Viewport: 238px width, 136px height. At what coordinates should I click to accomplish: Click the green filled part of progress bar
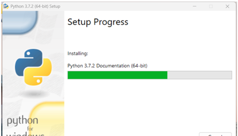tap(117, 75)
